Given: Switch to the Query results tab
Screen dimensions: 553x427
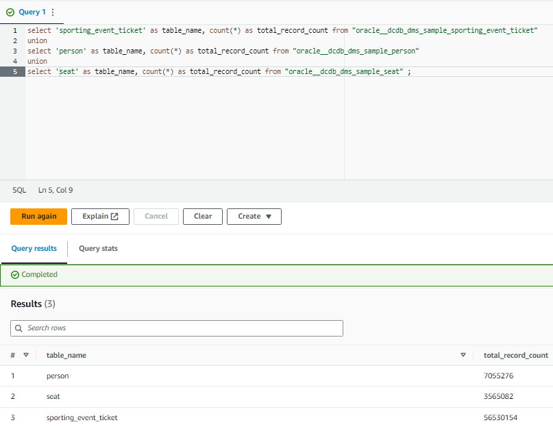Looking at the screenshot, I should pyautogui.click(x=34, y=248).
